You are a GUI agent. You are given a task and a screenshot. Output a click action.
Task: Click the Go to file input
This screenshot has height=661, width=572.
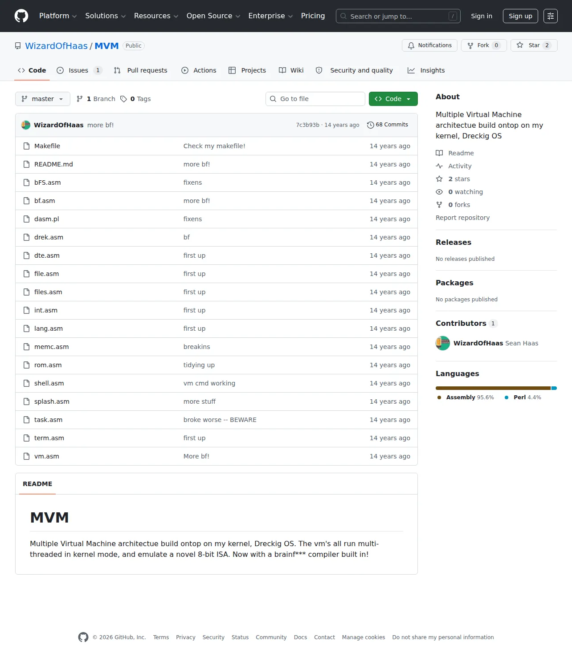pos(315,99)
